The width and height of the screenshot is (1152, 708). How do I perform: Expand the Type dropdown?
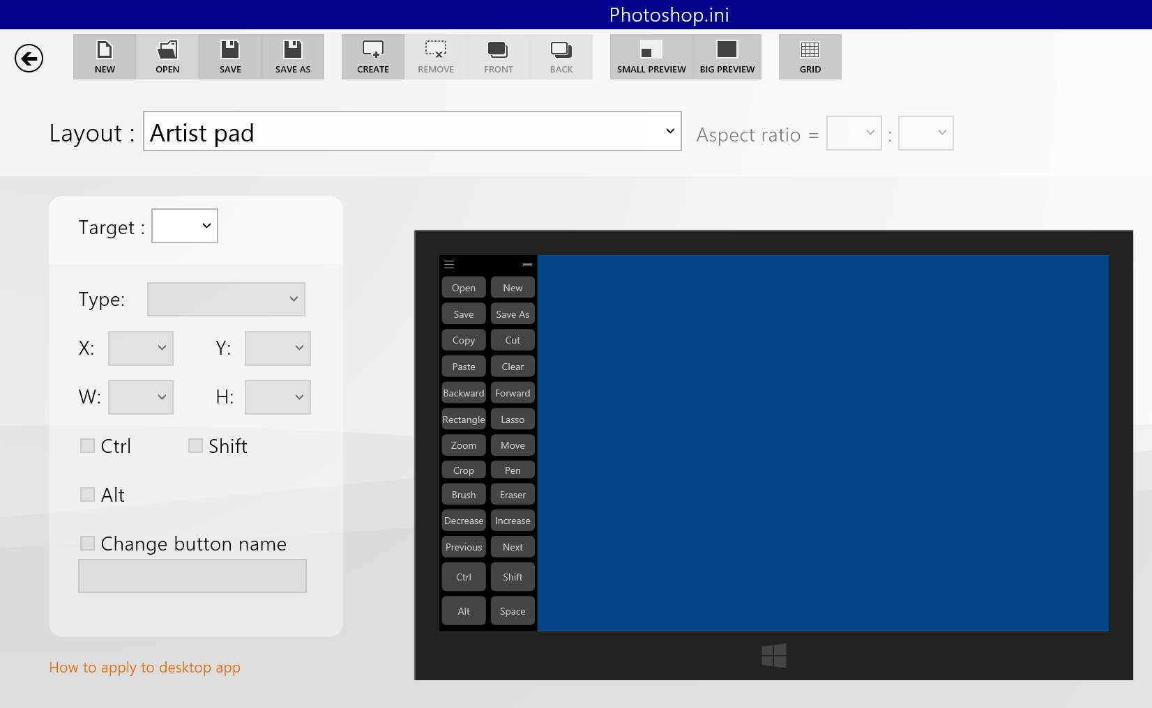click(x=226, y=299)
